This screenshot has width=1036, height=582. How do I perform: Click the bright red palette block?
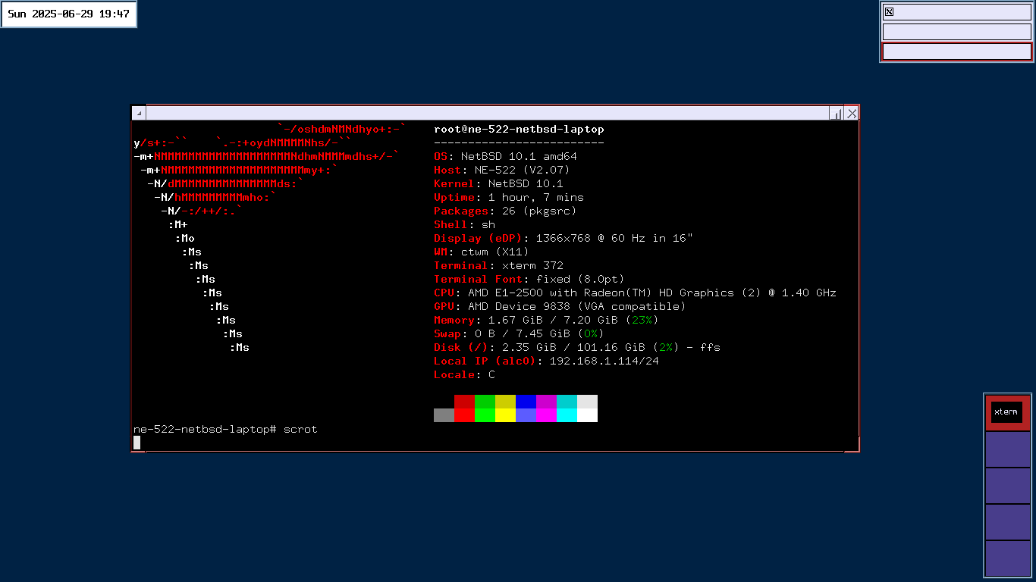[464, 415]
